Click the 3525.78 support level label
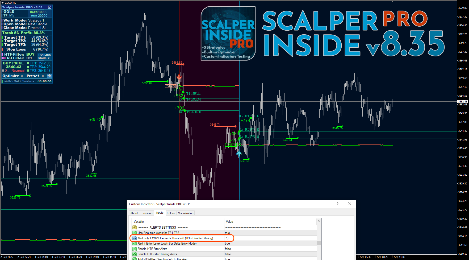This screenshot has height=260, width=469. tap(15, 197)
